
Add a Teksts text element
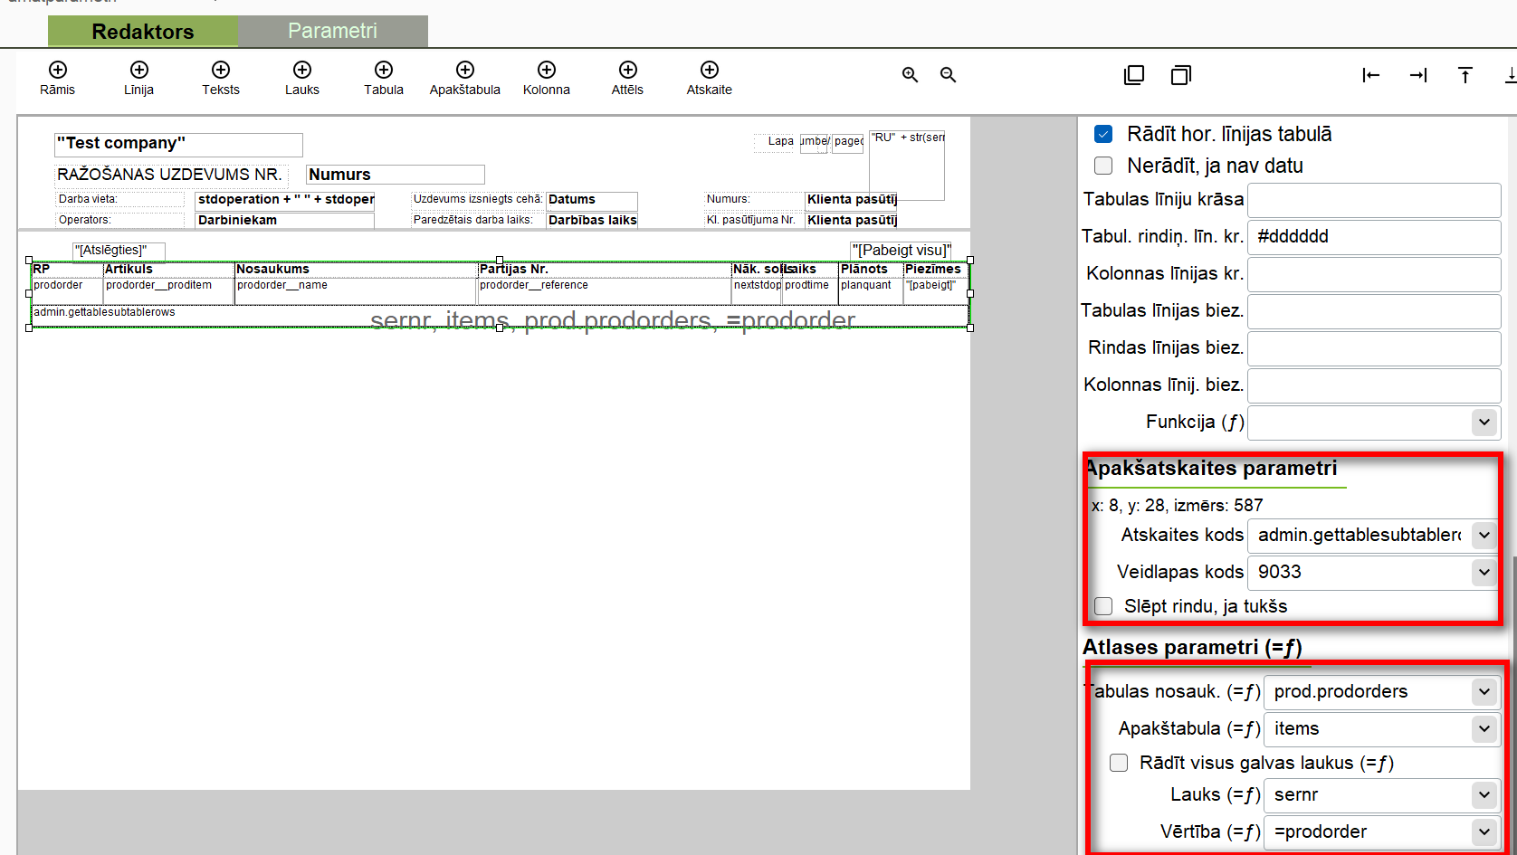point(221,78)
